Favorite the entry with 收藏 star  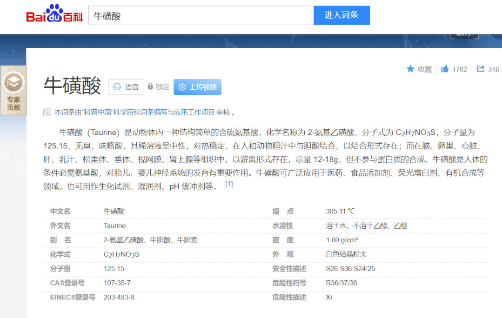(419, 69)
